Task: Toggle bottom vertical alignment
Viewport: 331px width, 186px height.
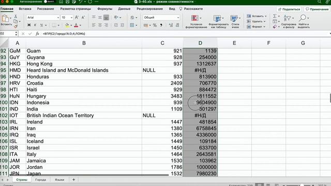Action: coord(106,17)
